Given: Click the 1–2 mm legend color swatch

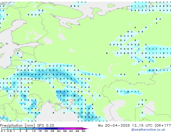Looking at the screenshot, I should (17, 128).
